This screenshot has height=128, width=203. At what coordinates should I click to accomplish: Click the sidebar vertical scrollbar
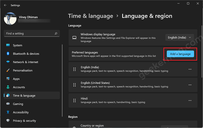62,81
